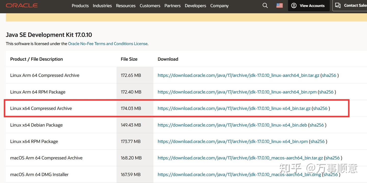The image size is (367, 183).
Task: Open Oracle No-Fee Terms and Conditions License
Action: point(108,44)
